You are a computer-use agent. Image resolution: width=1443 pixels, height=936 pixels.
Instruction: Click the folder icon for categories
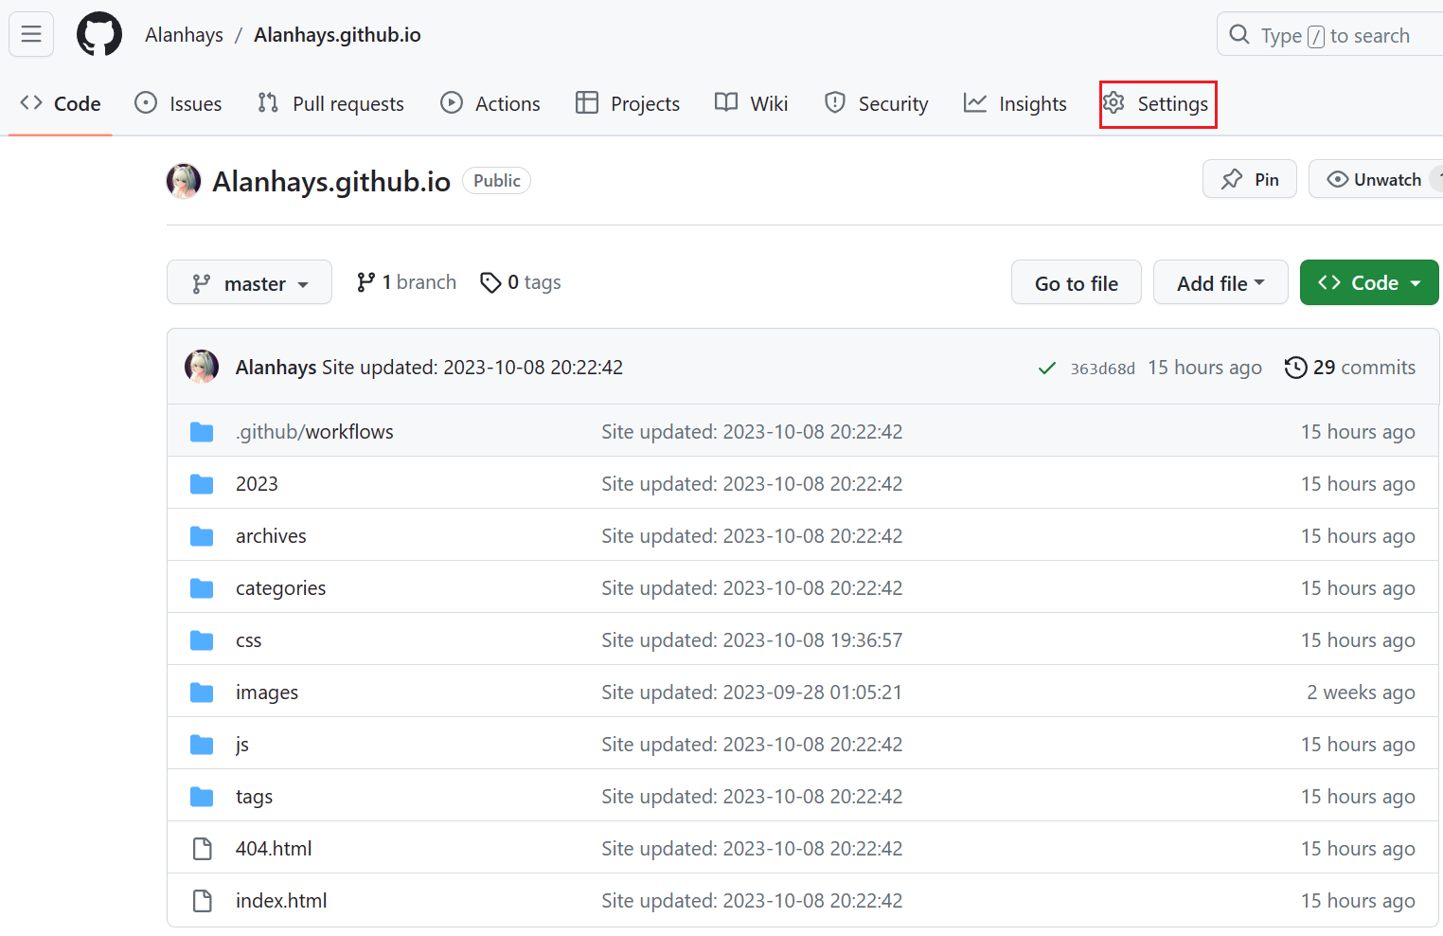(x=202, y=588)
